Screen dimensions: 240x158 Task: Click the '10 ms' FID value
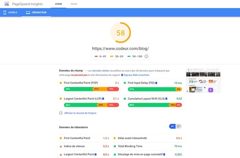pos(178,83)
